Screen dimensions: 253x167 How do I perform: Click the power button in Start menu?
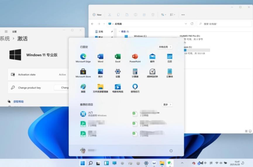coord(171,151)
